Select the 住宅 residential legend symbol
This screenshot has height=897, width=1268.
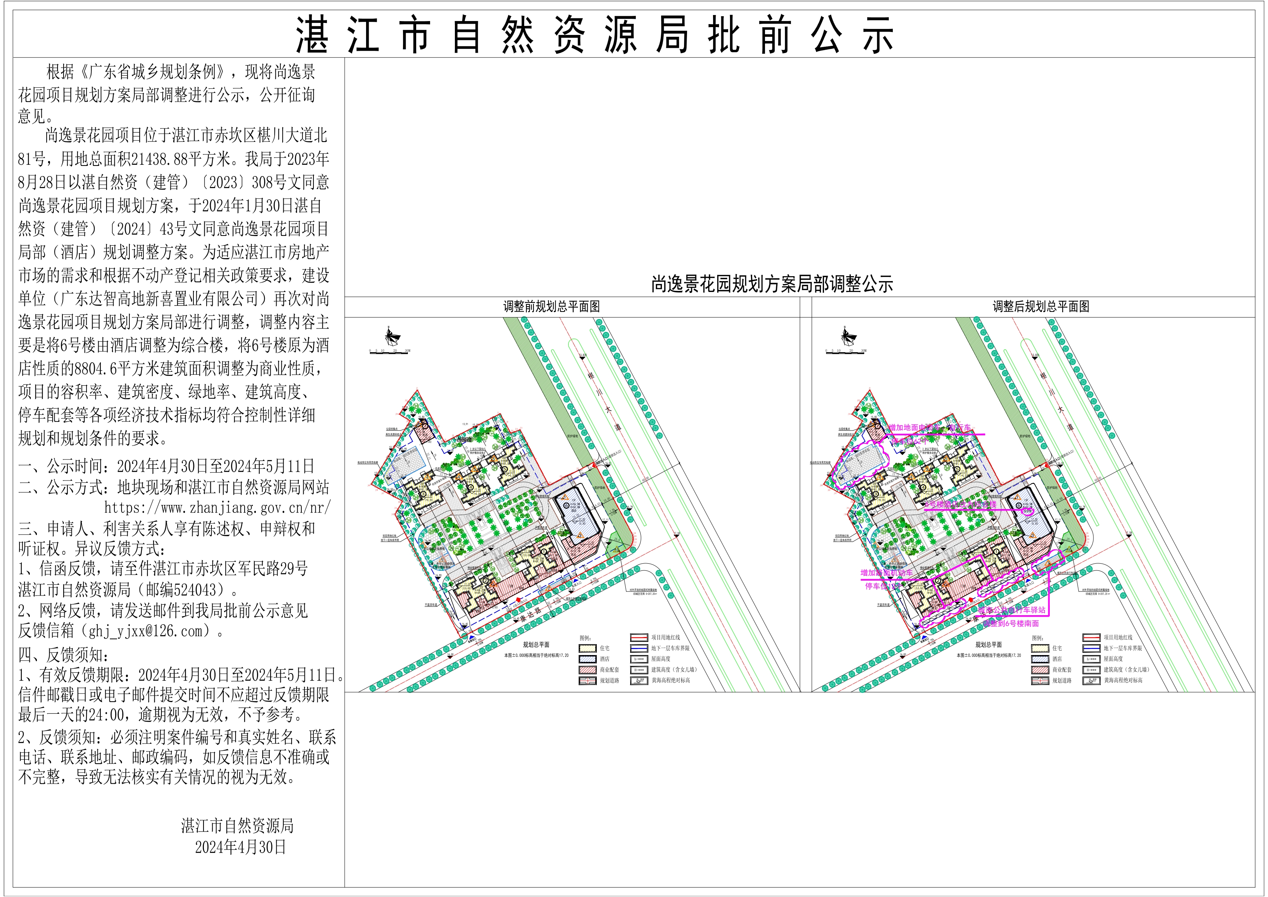[588, 648]
